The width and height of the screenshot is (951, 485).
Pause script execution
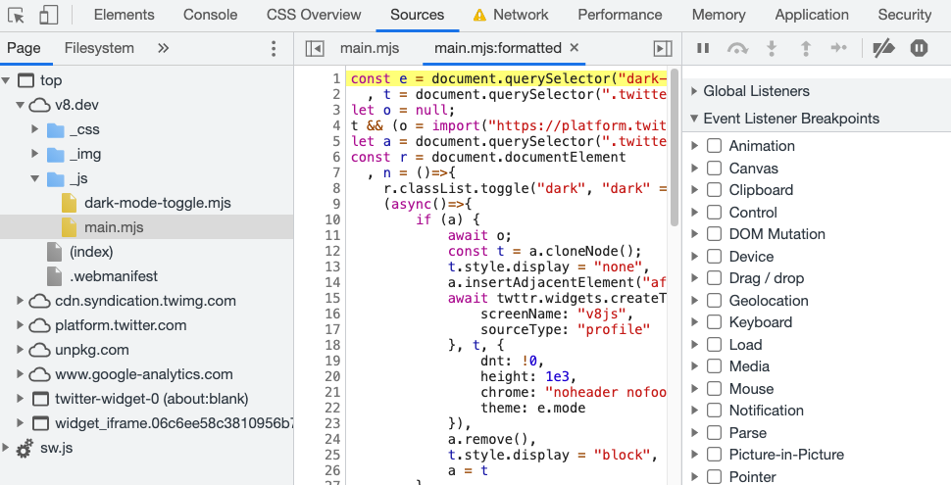pyautogui.click(x=703, y=48)
